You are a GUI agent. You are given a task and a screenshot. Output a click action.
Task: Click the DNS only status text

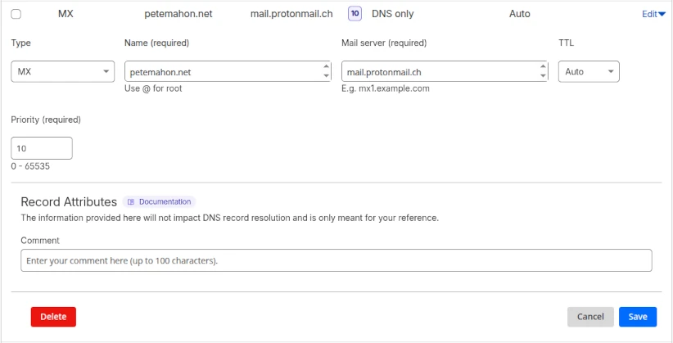pos(392,14)
